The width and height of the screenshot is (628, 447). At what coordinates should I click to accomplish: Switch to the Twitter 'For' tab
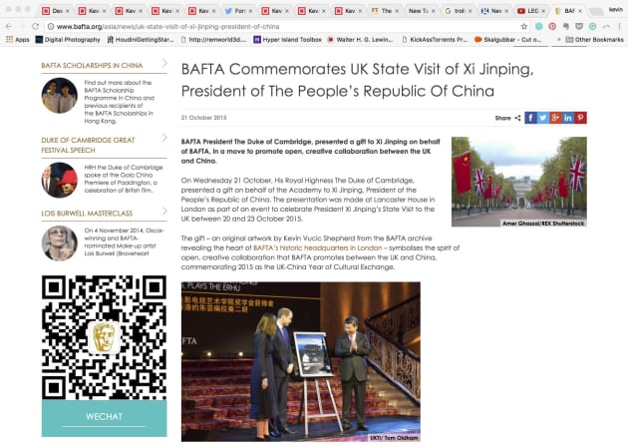[239, 11]
